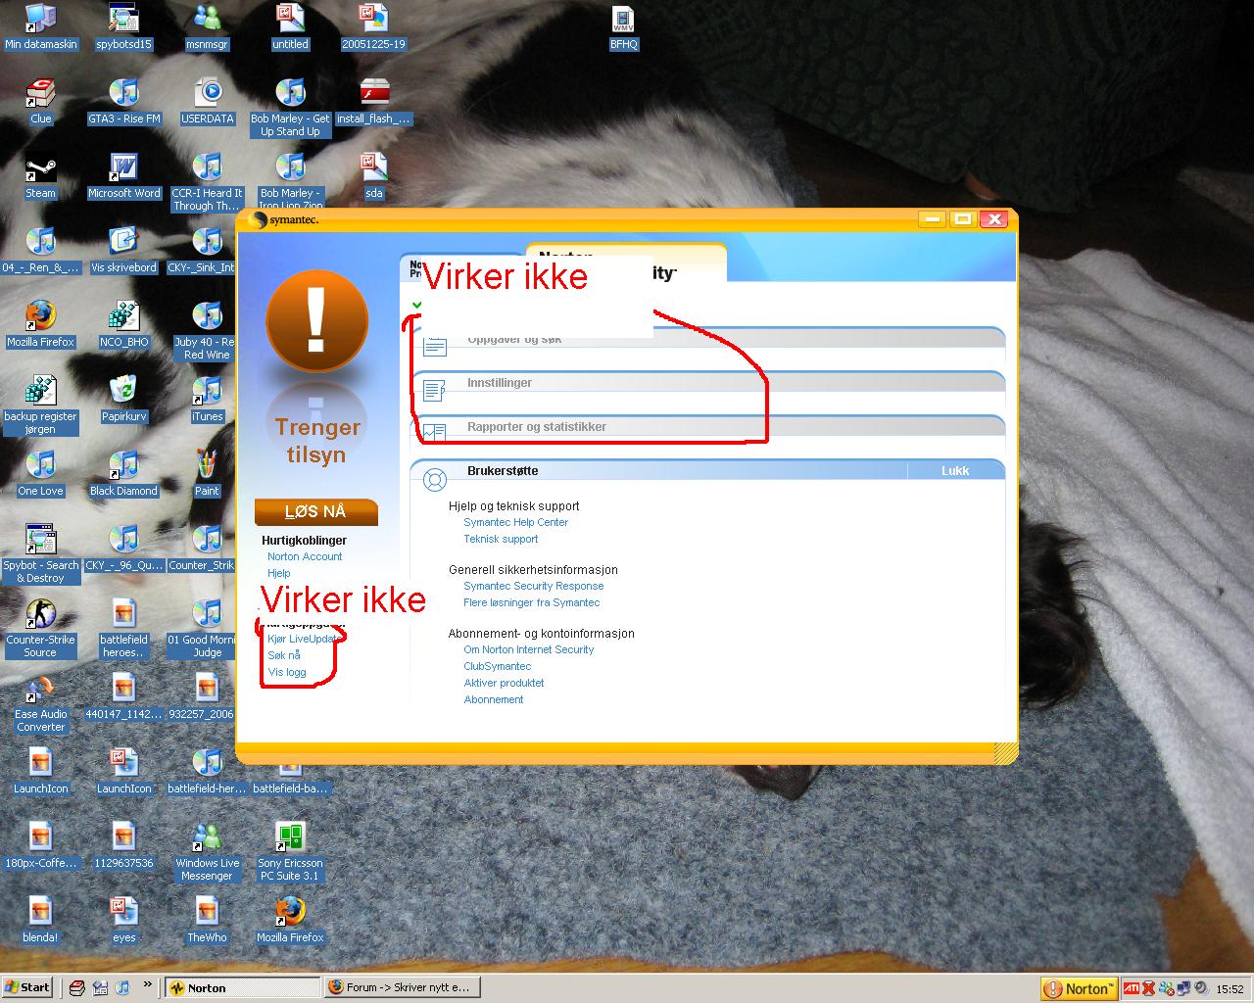Click the orange Trenger tilsyn warning icon

[x=316, y=320]
